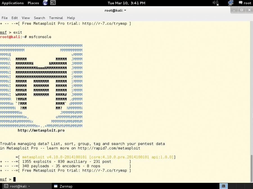Open the Help menu
This screenshot has height=189, width=253.
(x=71, y=18)
